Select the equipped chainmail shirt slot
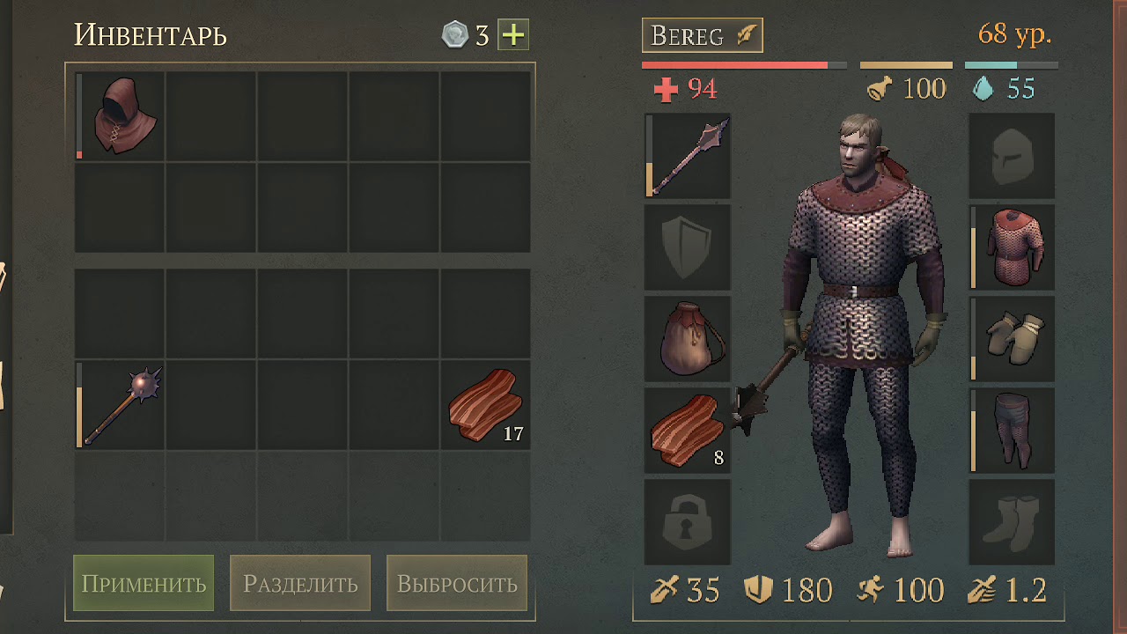 click(1012, 247)
